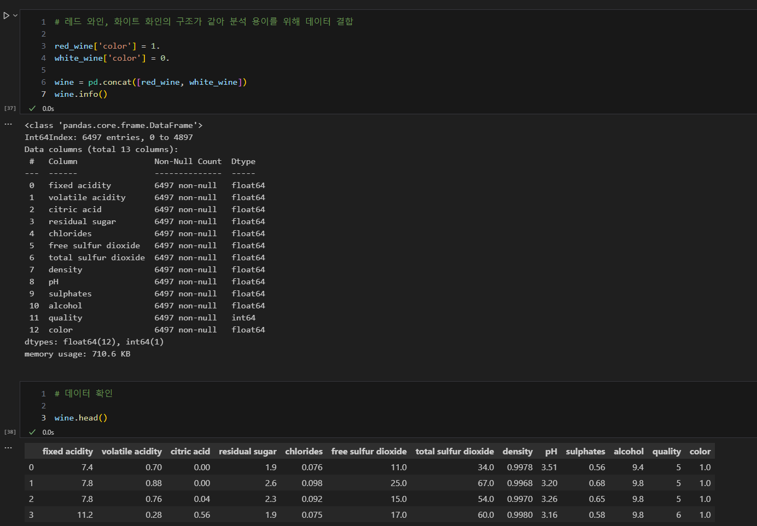757x526 pixels.
Task: Click the 'quality' column header in table
Action: 666,451
